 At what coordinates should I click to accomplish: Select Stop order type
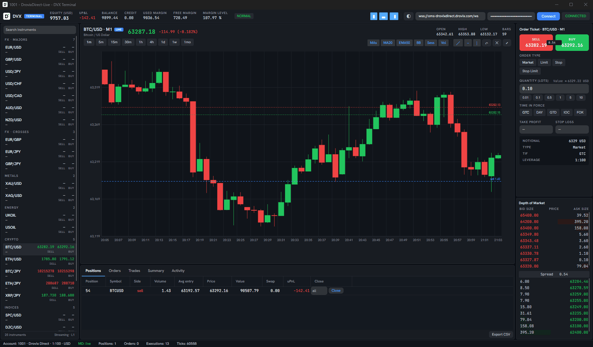coord(559,63)
